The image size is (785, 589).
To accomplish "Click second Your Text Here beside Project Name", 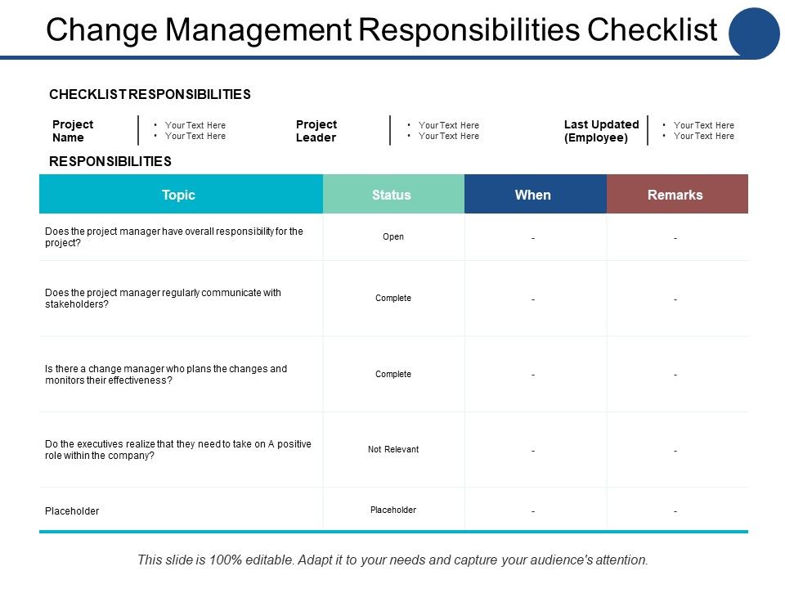I will tap(195, 136).
